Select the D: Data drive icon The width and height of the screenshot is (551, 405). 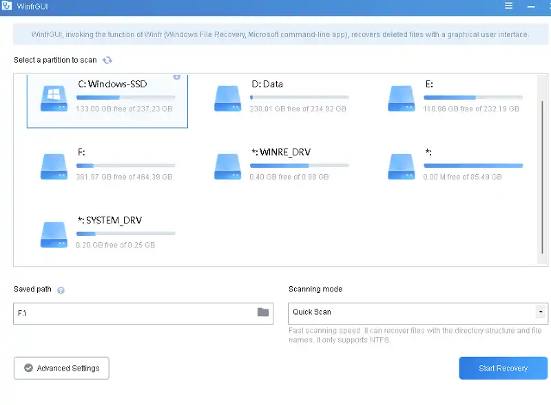(x=227, y=98)
